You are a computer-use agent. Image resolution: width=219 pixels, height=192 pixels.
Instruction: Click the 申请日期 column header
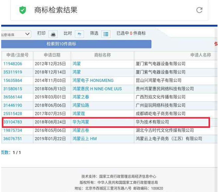point(52,55)
